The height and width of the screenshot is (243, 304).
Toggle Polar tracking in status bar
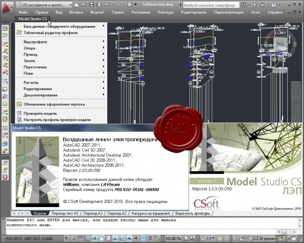click(x=94, y=238)
